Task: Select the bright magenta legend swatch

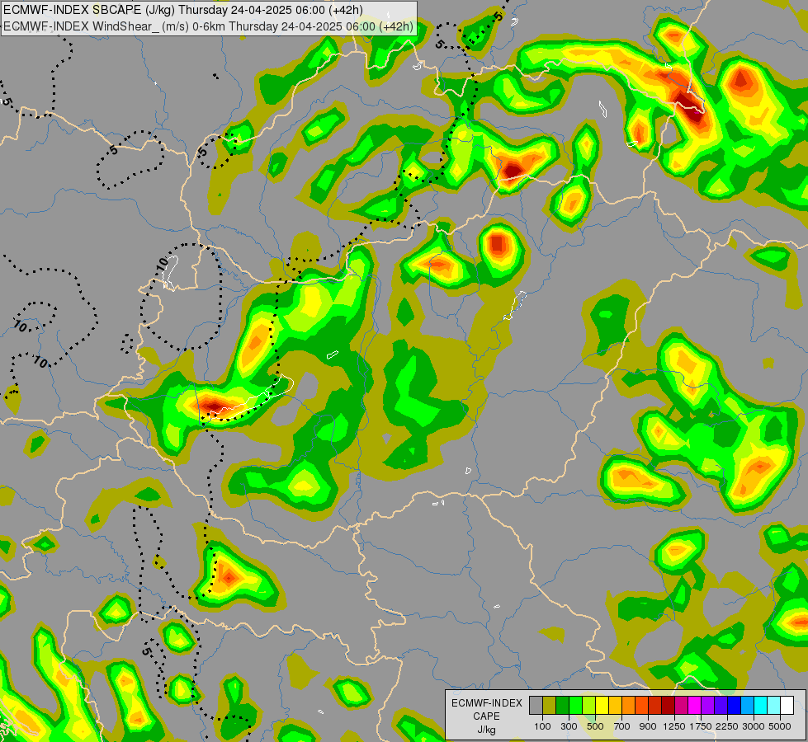Action: pos(695,706)
